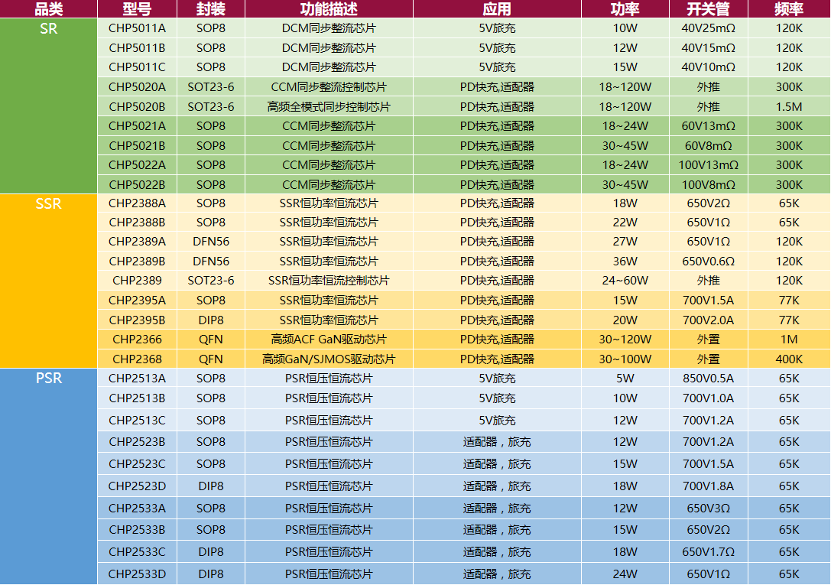Select model cell CHP5022A
831x585 pixels.
coord(138,165)
